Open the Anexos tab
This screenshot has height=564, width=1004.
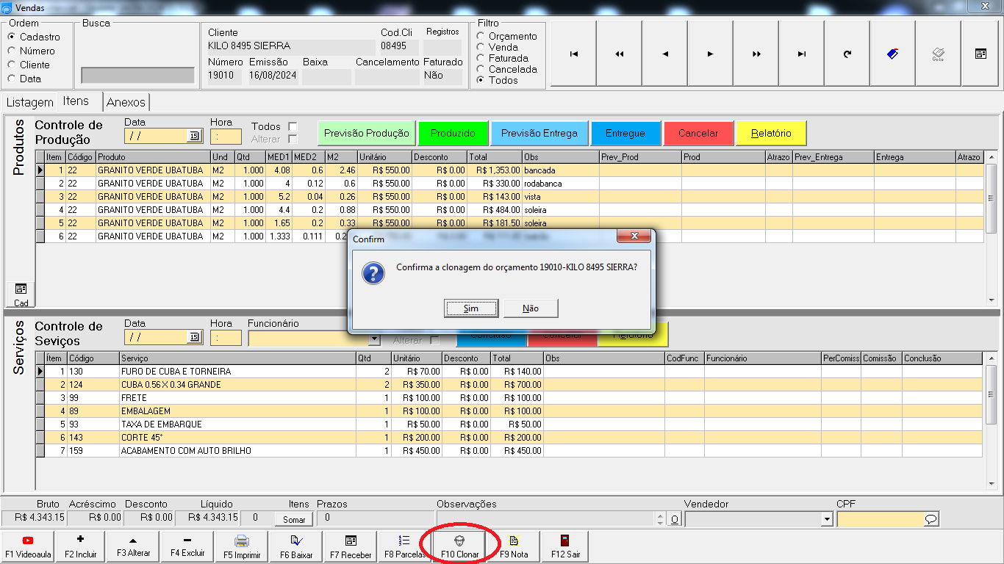click(x=126, y=102)
